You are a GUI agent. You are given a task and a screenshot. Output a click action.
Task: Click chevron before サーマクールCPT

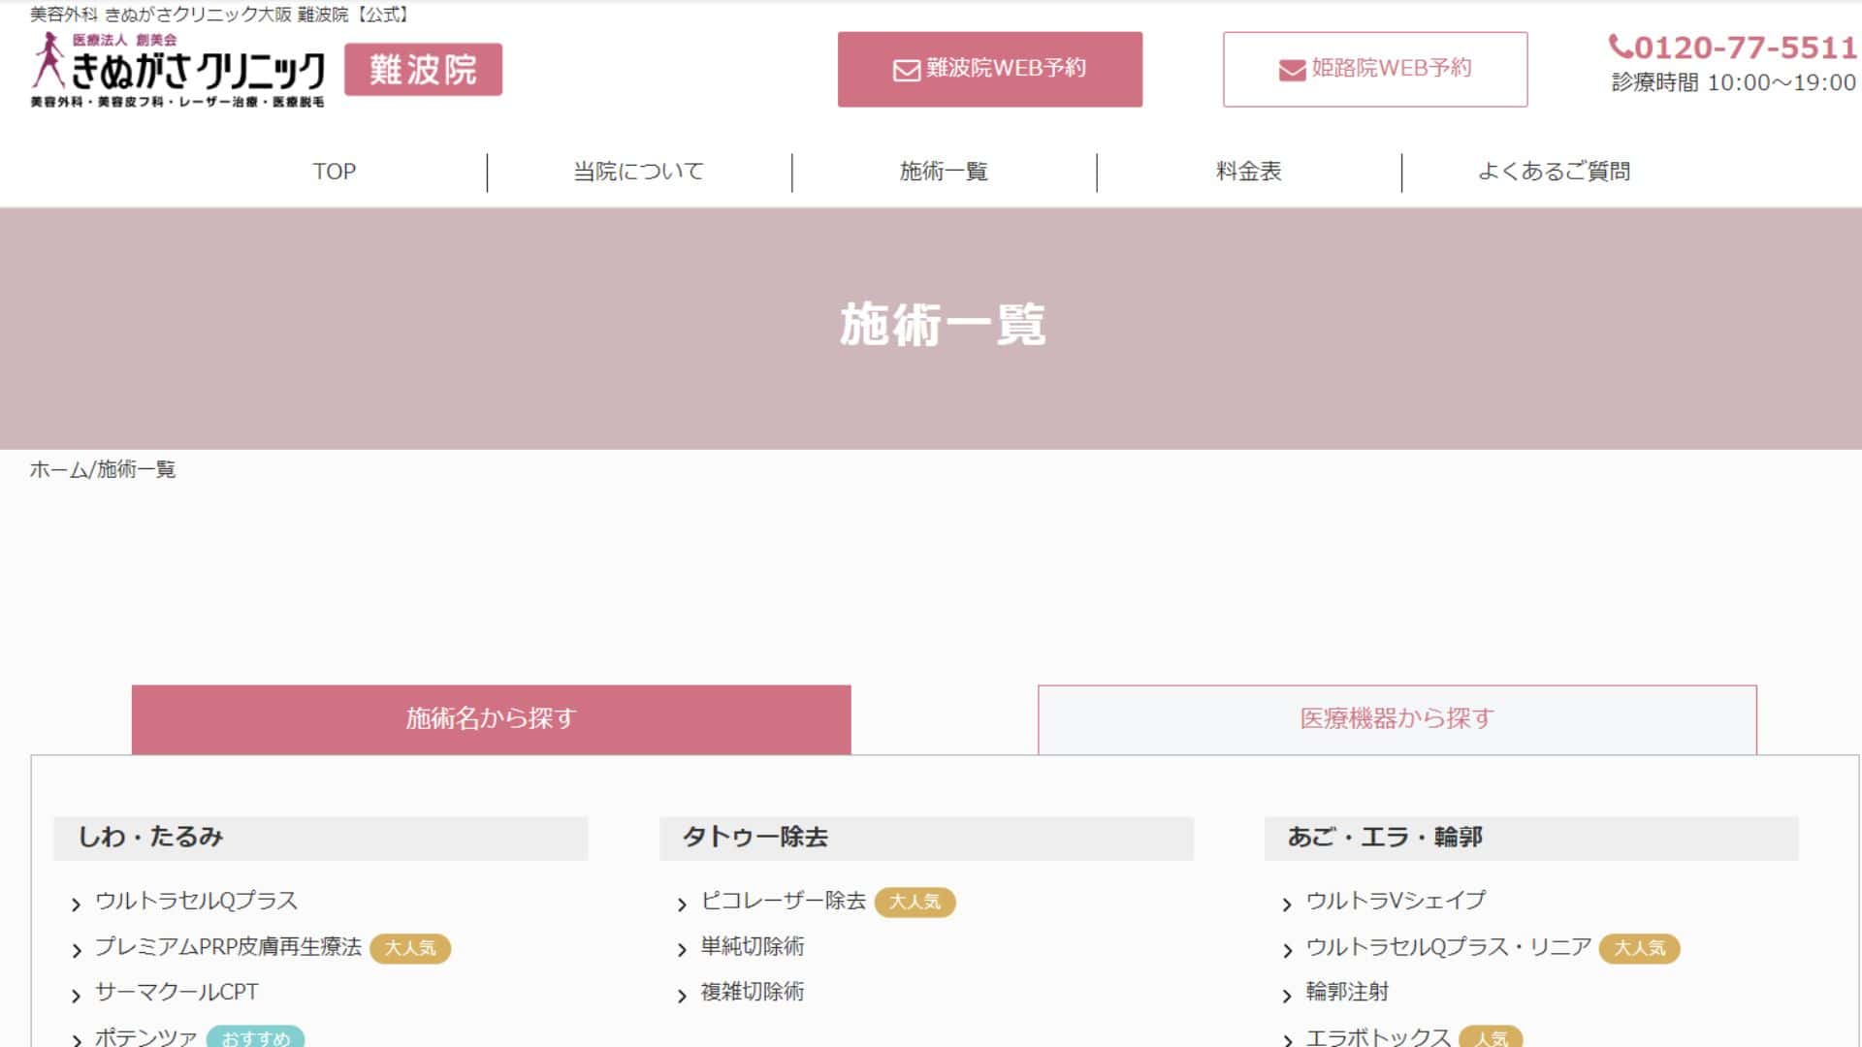tap(76, 997)
